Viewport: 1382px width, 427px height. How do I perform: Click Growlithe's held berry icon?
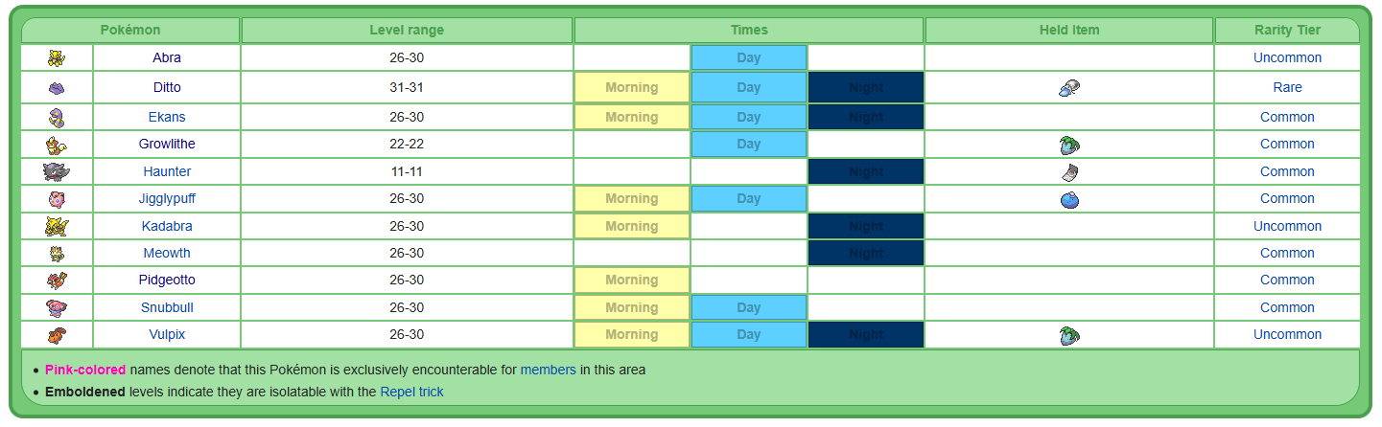1069,145
